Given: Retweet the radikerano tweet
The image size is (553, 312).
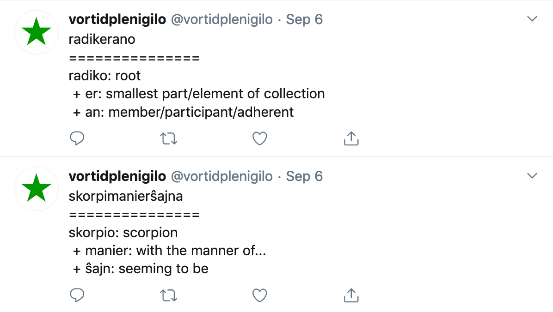Looking at the screenshot, I should pyautogui.click(x=169, y=138).
